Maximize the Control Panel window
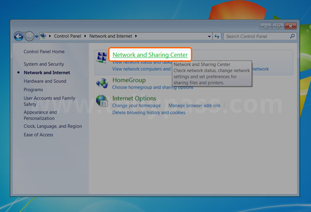The height and width of the screenshot is (212, 311). coord(278,26)
